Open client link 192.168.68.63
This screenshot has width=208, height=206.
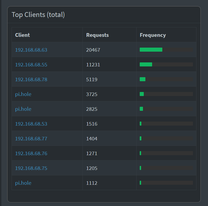coord(31,50)
